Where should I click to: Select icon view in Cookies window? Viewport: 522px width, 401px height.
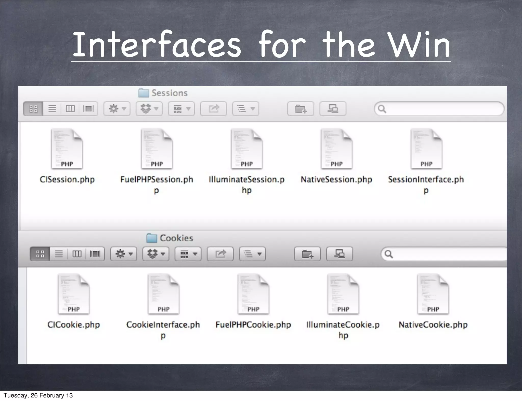point(40,254)
